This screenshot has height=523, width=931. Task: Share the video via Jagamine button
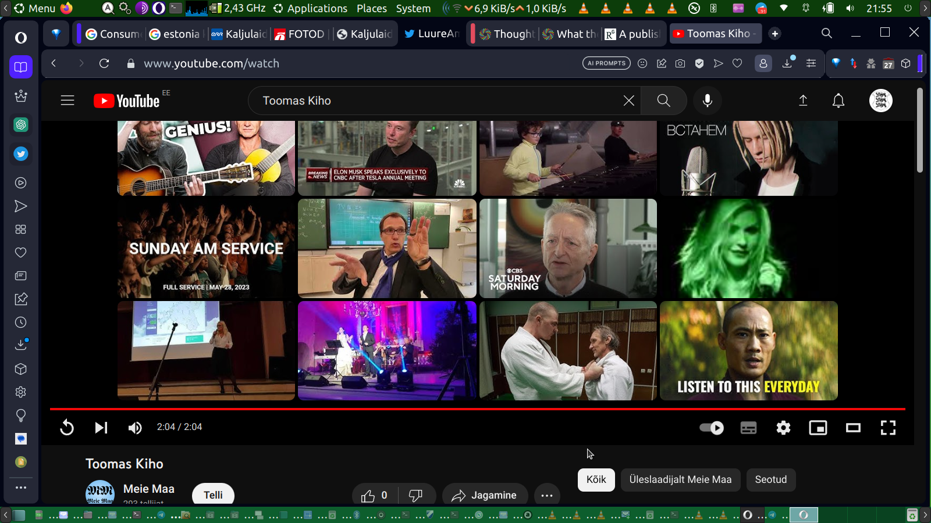coord(484,495)
